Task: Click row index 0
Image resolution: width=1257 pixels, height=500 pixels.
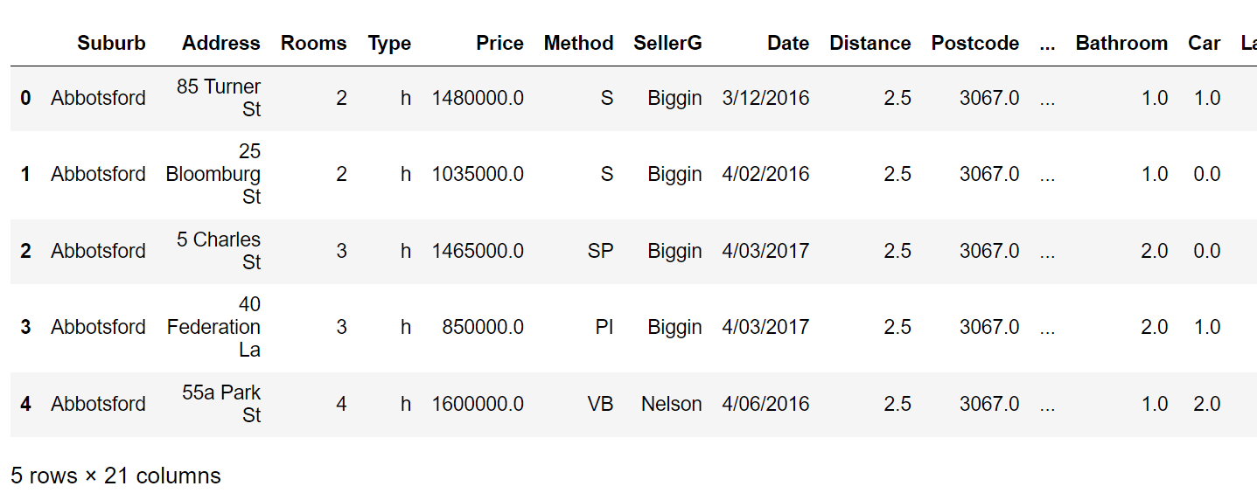Action: click(25, 98)
